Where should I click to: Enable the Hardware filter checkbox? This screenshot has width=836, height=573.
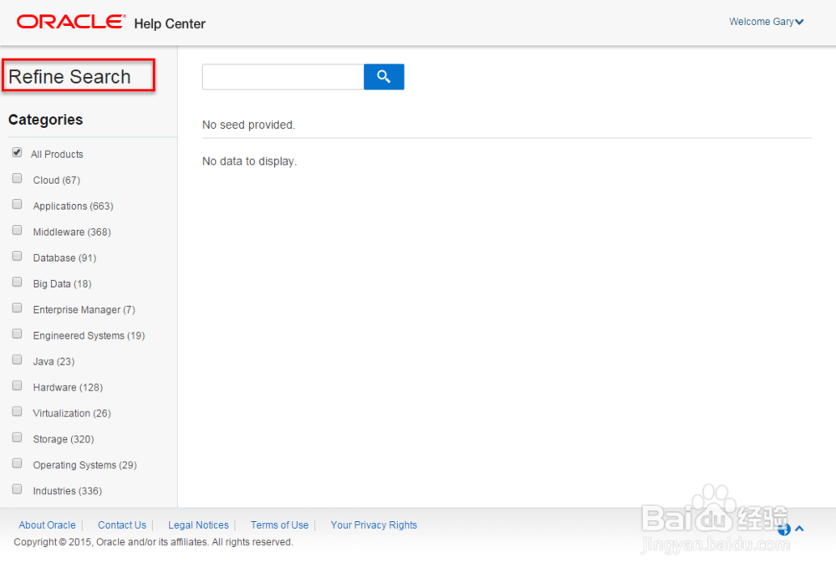[17, 386]
